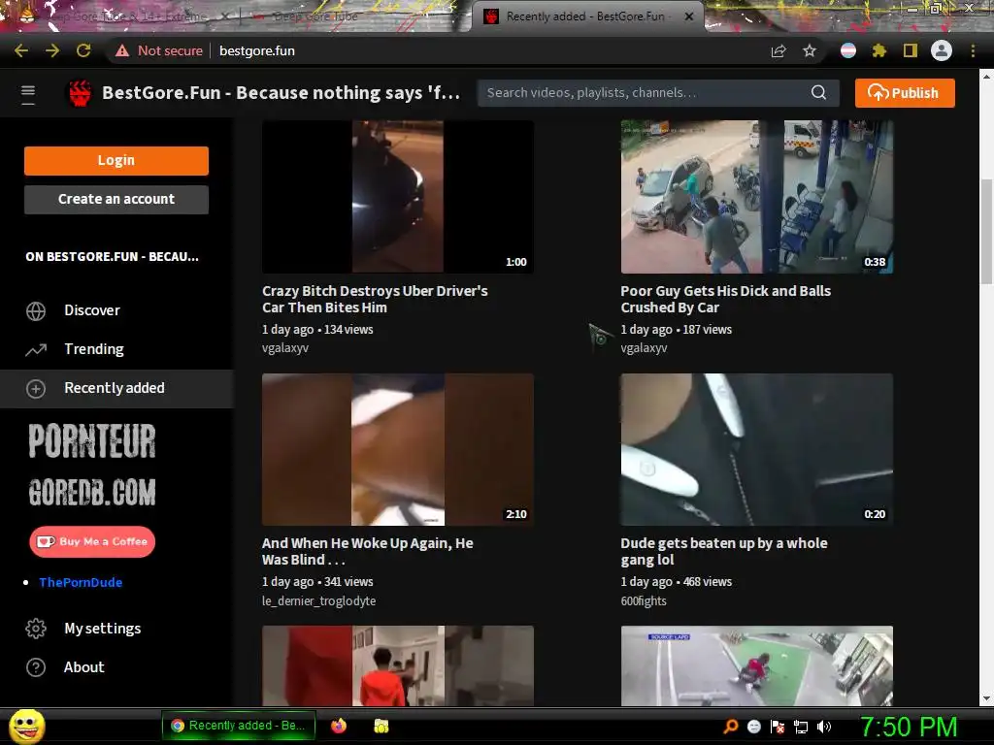
Task: Open My settings in the sidebar
Action: point(116,629)
